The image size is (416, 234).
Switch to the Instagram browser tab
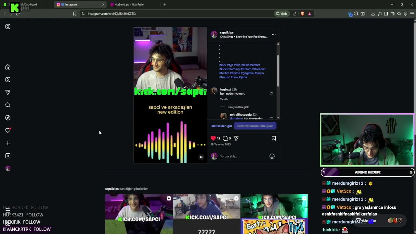(81, 5)
